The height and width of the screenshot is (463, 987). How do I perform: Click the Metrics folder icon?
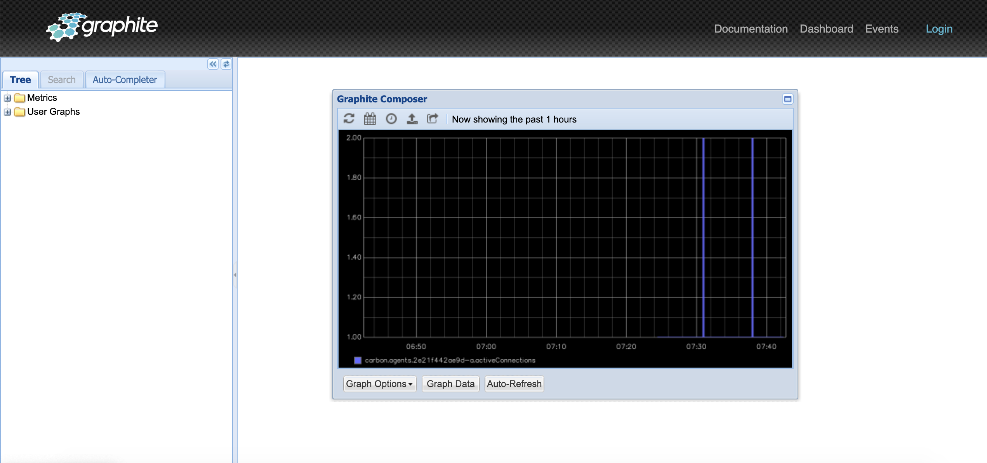point(19,98)
